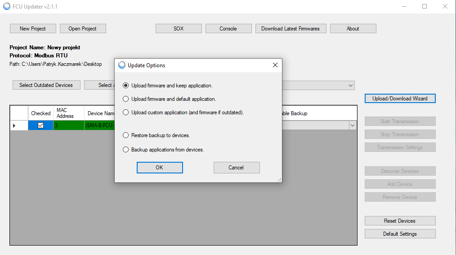The image size is (456, 255).
Task: Open the Console window
Action: [228, 28]
